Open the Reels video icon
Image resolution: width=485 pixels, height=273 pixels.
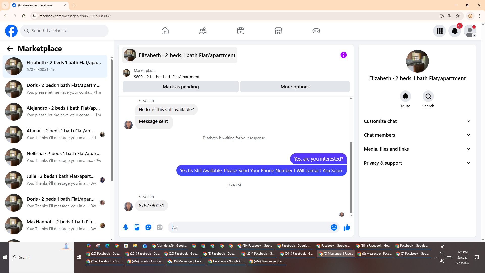pyautogui.click(x=241, y=31)
